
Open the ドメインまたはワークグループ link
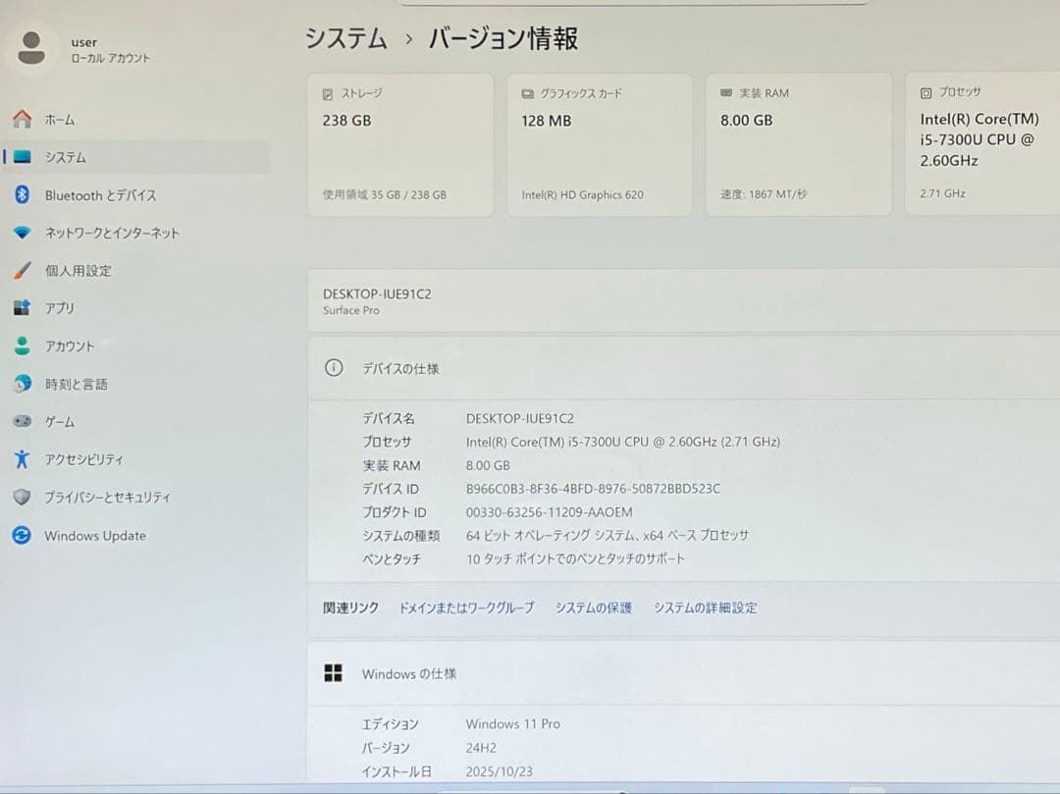(x=465, y=608)
